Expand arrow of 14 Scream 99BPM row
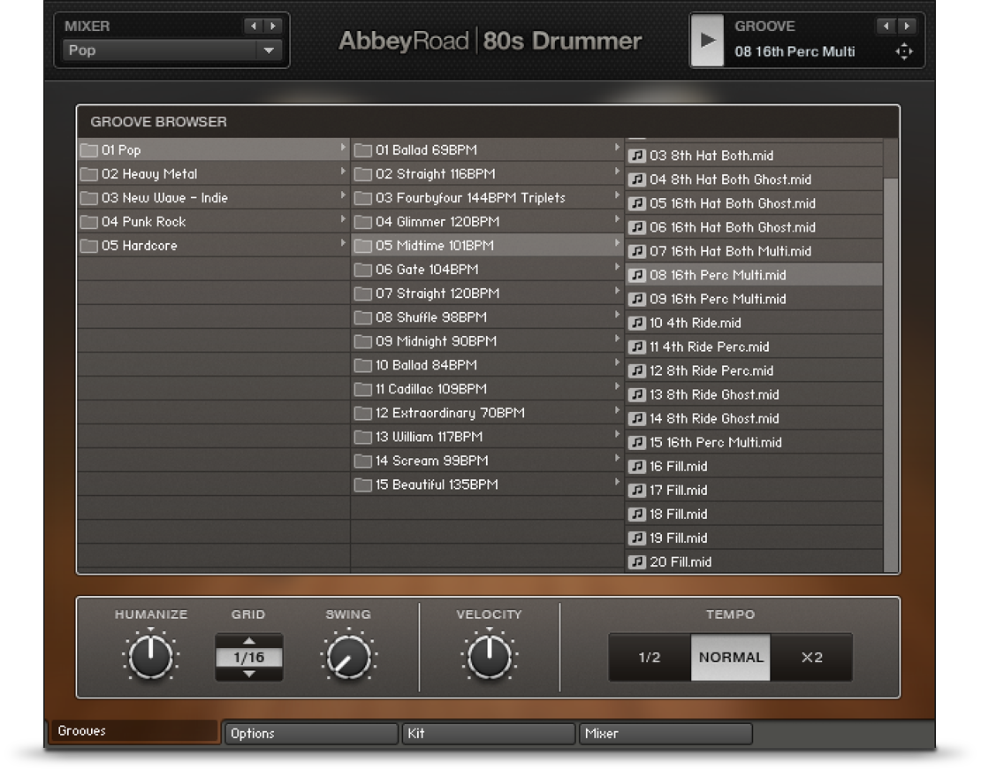Image resolution: width=981 pixels, height=778 pixels. pos(617,458)
